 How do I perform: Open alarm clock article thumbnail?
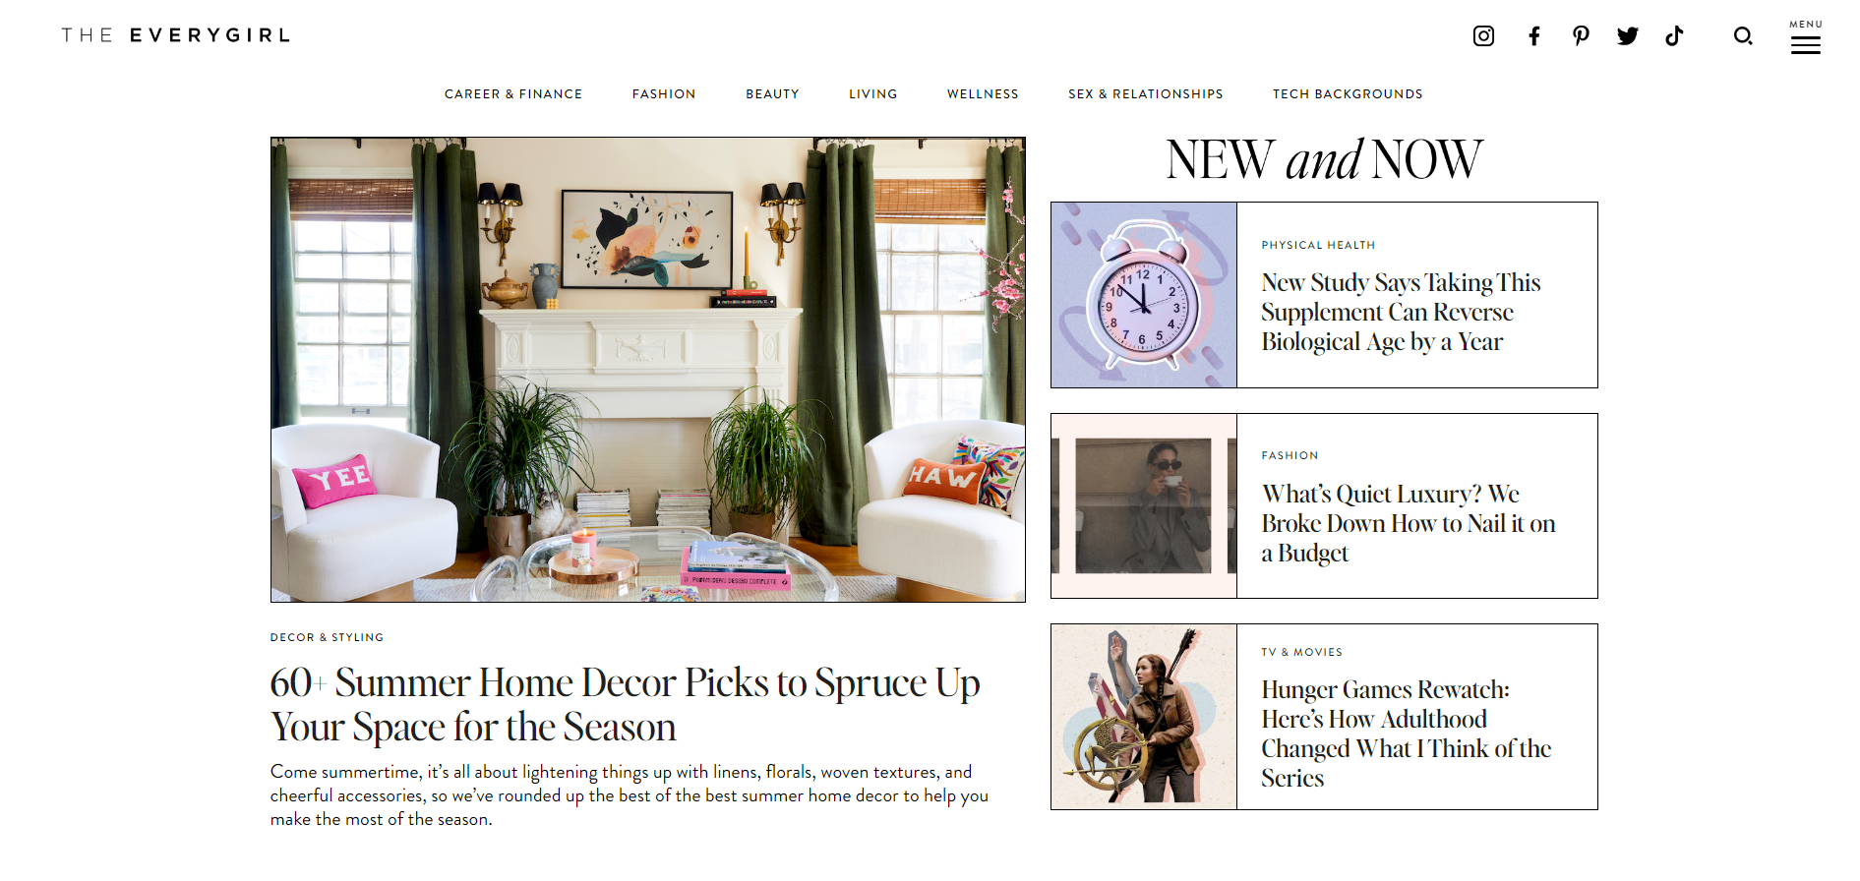pos(1144,295)
